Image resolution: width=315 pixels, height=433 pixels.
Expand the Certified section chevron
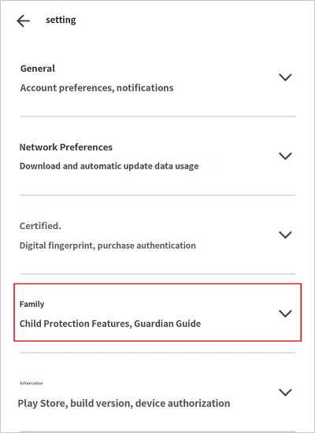(x=285, y=235)
